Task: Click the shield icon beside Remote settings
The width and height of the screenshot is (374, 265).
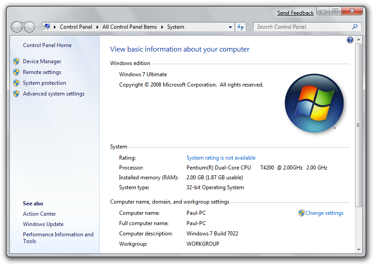Action: (16, 72)
